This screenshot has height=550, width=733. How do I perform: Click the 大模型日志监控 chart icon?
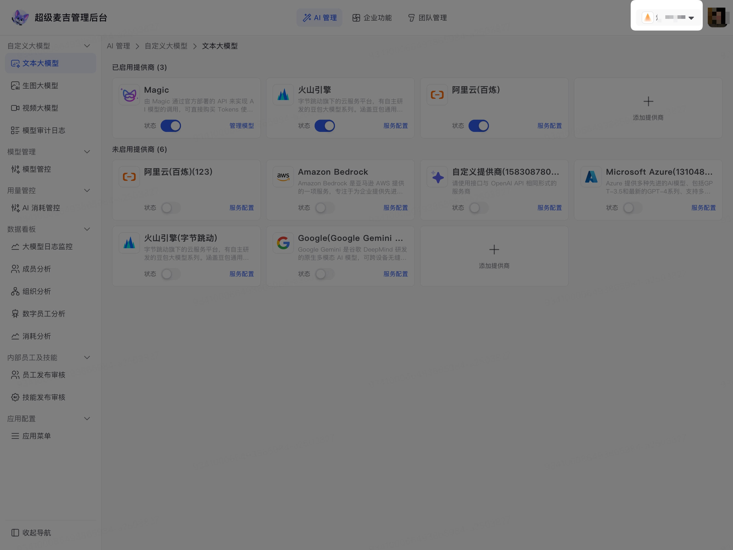(x=15, y=247)
